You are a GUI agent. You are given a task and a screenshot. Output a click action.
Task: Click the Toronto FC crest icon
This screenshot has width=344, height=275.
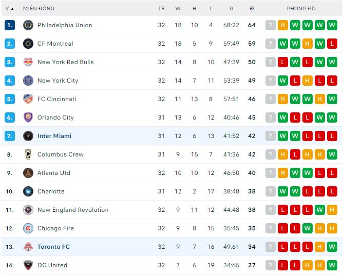coord(28,247)
